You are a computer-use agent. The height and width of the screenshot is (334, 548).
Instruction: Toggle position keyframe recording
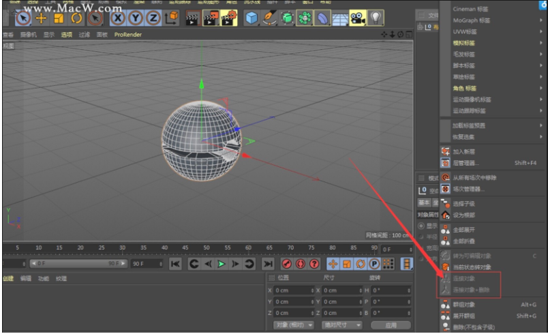[x=333, y=264]
